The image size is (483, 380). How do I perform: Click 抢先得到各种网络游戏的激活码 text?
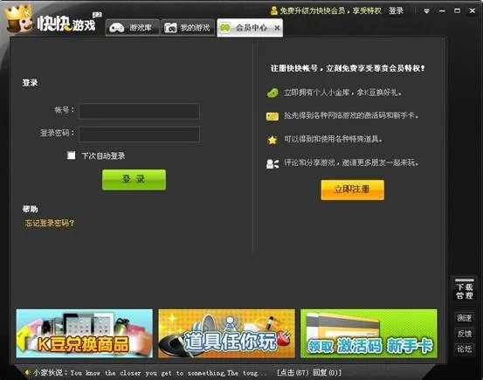(x=351, y=115)
